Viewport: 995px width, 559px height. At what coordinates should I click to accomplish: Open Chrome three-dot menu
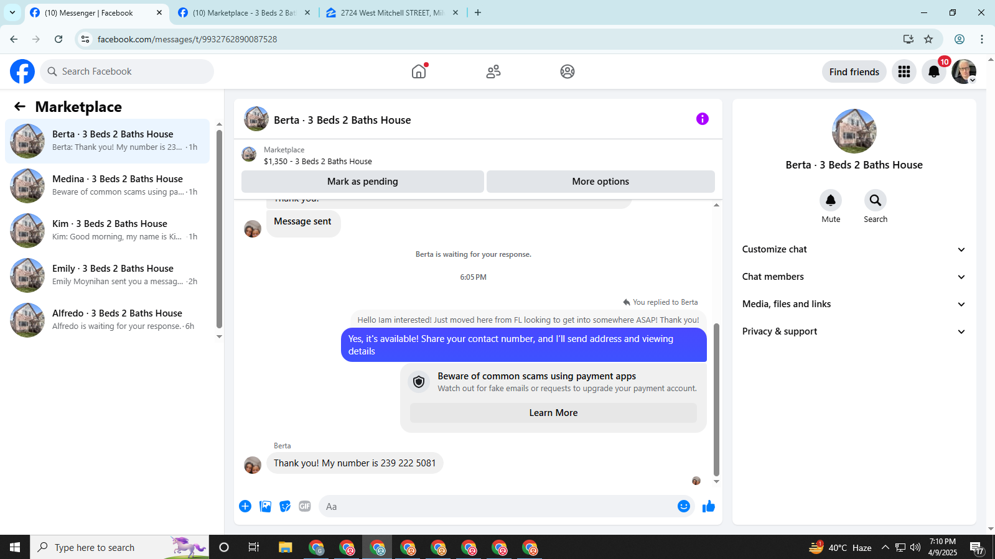(982, 39)
